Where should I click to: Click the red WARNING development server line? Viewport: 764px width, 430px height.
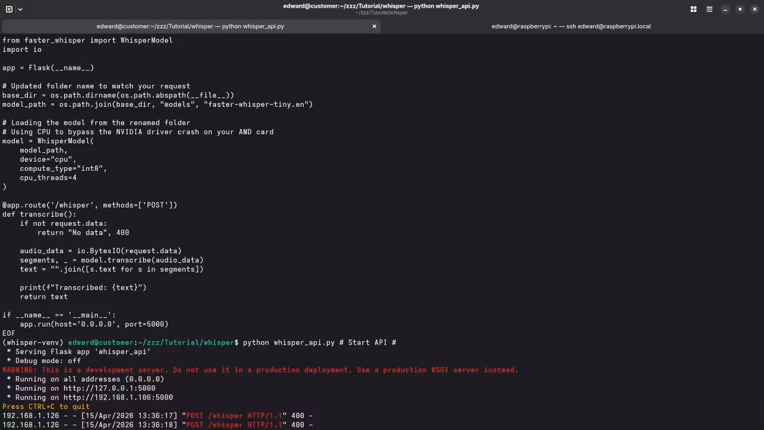pyautogui.click(x=260, y=370)
